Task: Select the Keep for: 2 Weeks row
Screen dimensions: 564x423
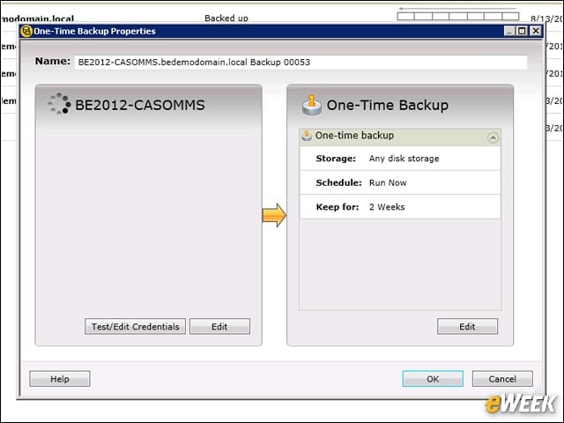Action: click(x=400, y=207)
